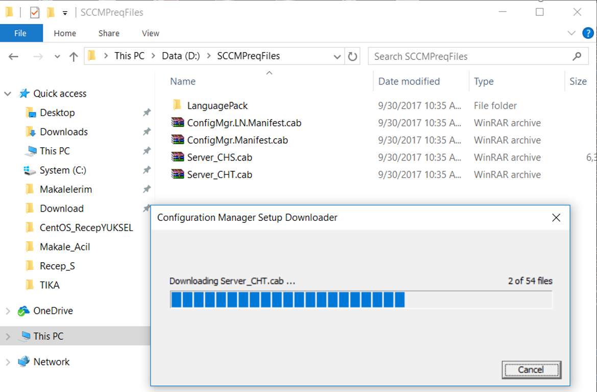Click This PC in the address path
597x392 pixels.
pyautogui.click(x=129, y=56)
